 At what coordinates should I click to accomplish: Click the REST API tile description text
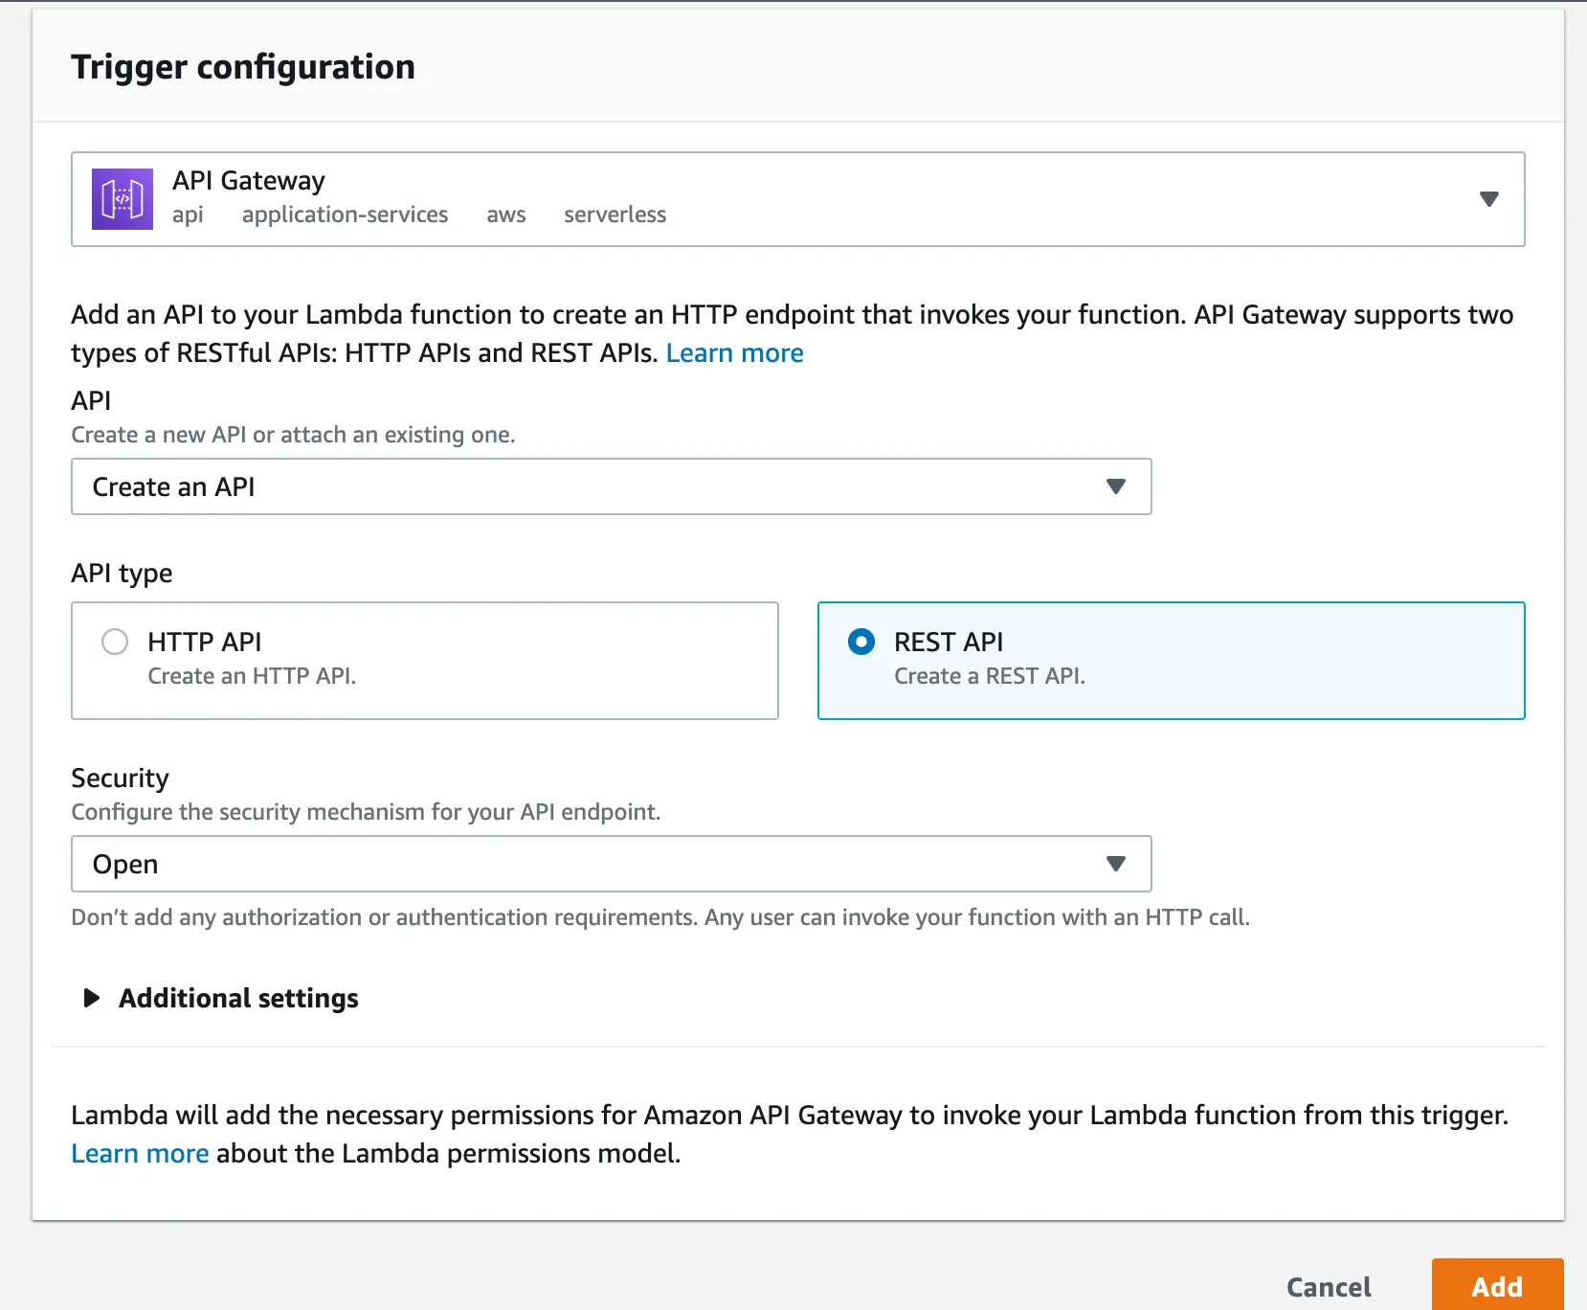pyautogui.click(x=989, y=676)
